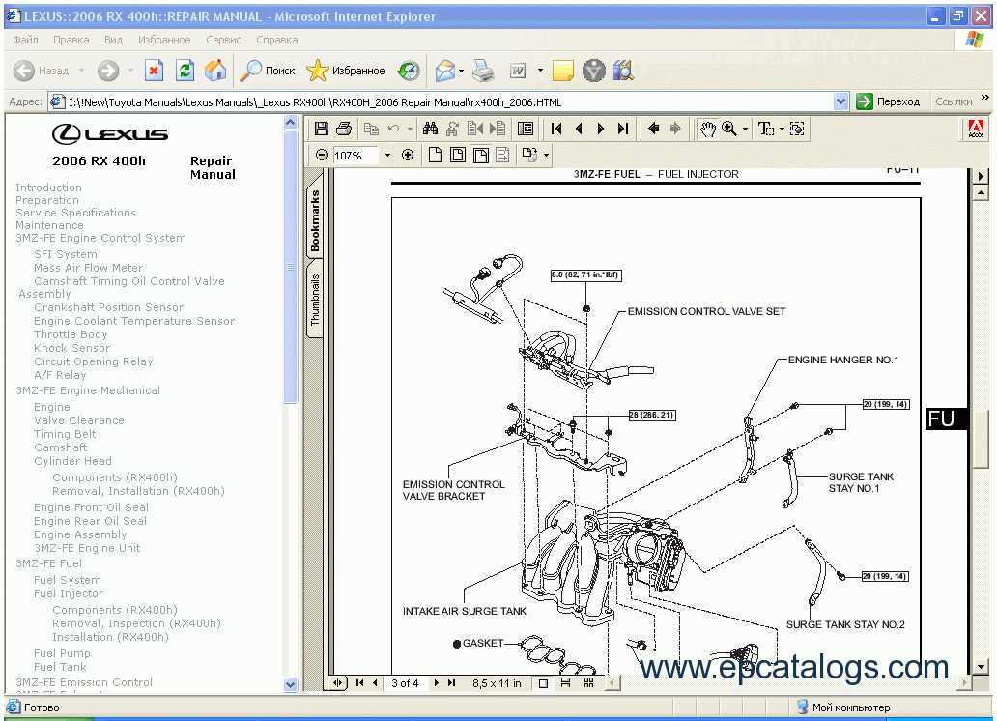Viewport: 997px width, 721px height.
Task: Go to previous page in Acrobat toolbar
Action: coord(579,130)
